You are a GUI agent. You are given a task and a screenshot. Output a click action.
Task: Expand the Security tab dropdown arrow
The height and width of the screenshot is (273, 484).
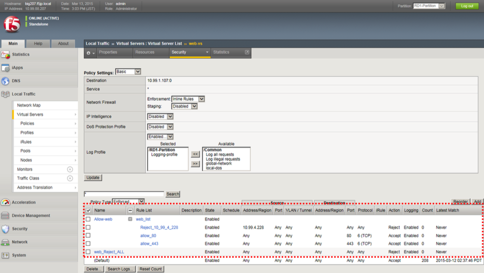[207, 52]
